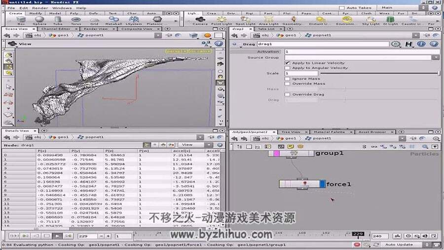Open the View dropdown in Details View

(x=196, y=145)
